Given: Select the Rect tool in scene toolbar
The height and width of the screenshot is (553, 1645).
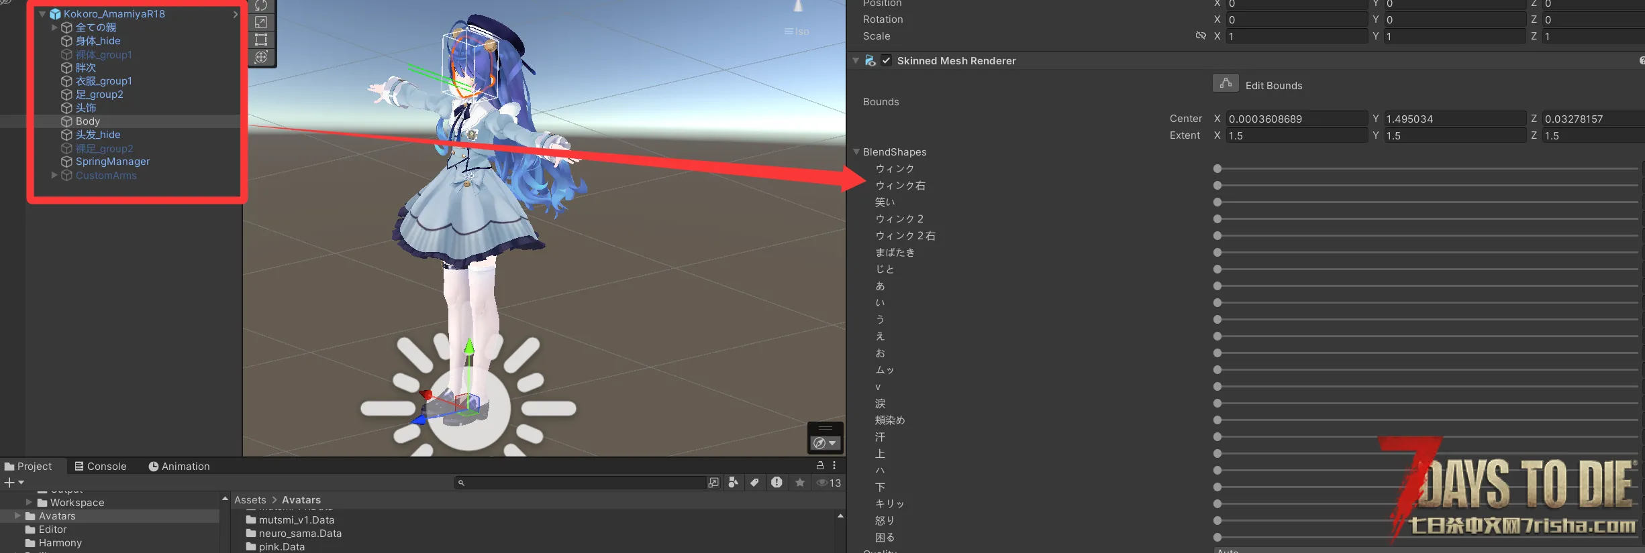Looking at the screenshot, I should [261, 40].
